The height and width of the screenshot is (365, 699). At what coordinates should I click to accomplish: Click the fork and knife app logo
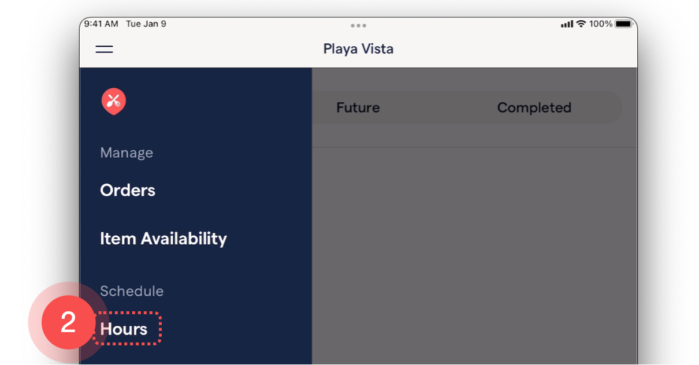(114, 102)
